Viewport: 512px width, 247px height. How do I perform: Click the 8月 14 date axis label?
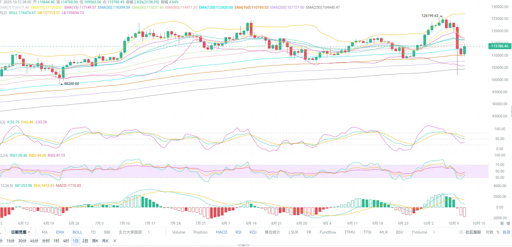point(251,223)
